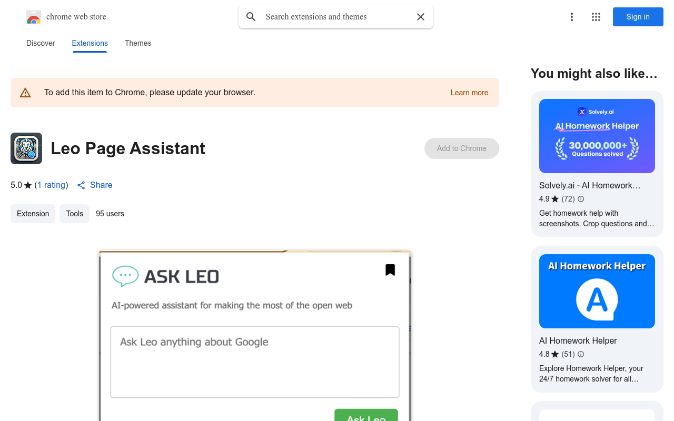Open the Learn more link in the banner
674x421 pixels.
469,93
